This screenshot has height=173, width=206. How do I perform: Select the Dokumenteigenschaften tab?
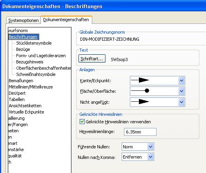pos(66,20)
